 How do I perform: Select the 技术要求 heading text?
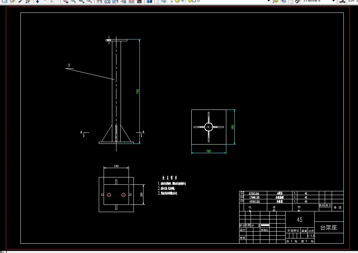point(169,178)
